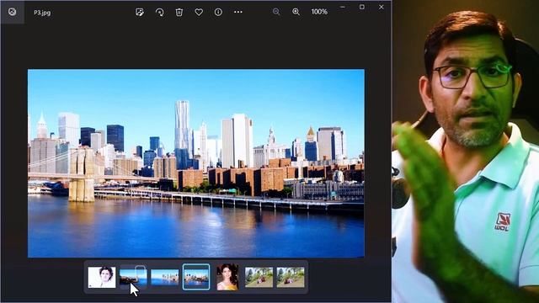Select the first of the two park thumbnails
539x303 pixels.
click(259, 277)
